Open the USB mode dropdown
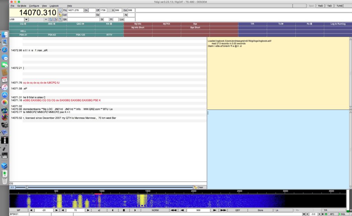This screenshot has width=352, height=216. pos(26,19)
